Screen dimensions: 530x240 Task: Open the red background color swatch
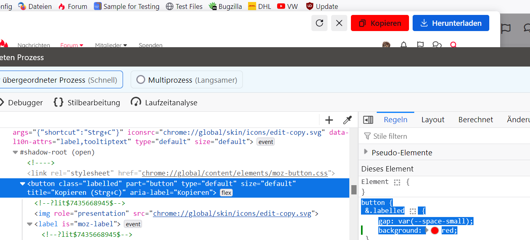pos(434,231)
